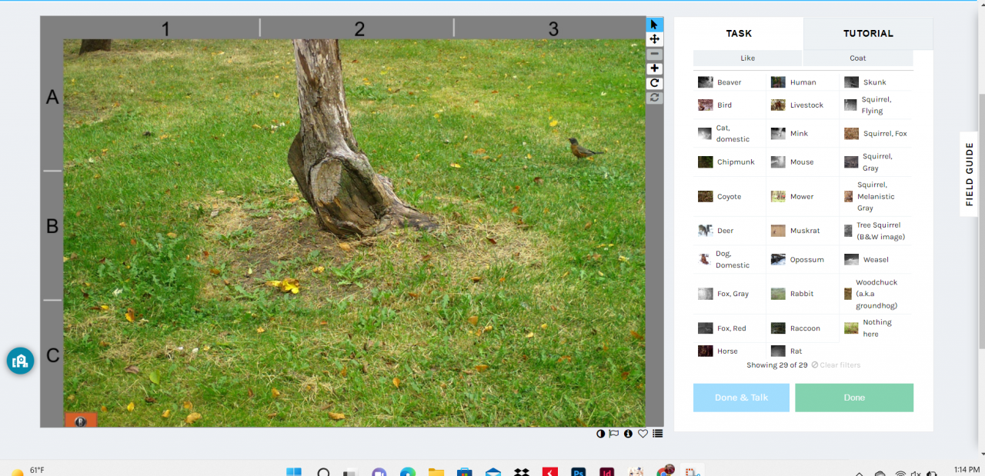The width and height of the screenshot is (985, 476).
Task: Open File Explorer from taskbar
Action: coord(436,471)
